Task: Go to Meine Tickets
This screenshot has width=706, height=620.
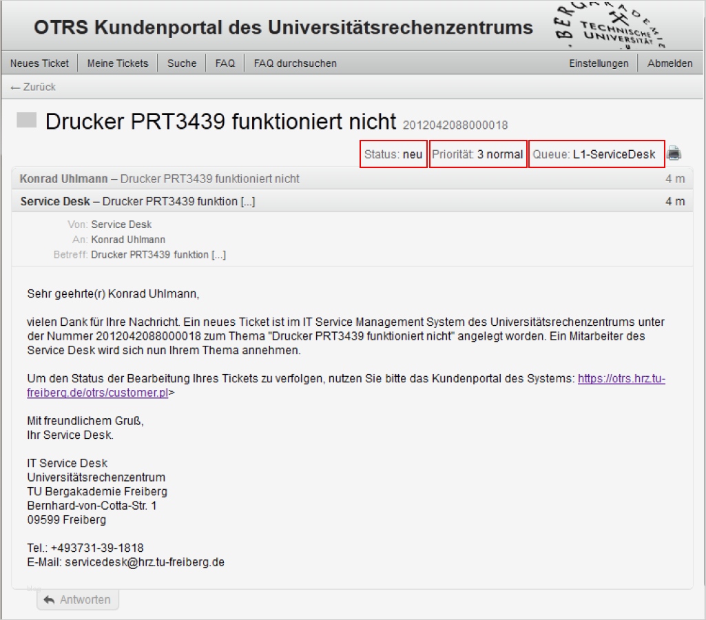Action: tap(118, 63)
